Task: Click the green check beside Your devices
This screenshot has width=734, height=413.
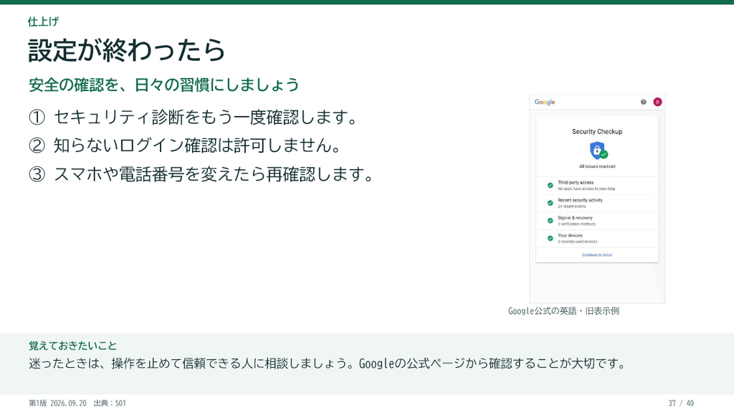Action: click(x=550, y=238)
